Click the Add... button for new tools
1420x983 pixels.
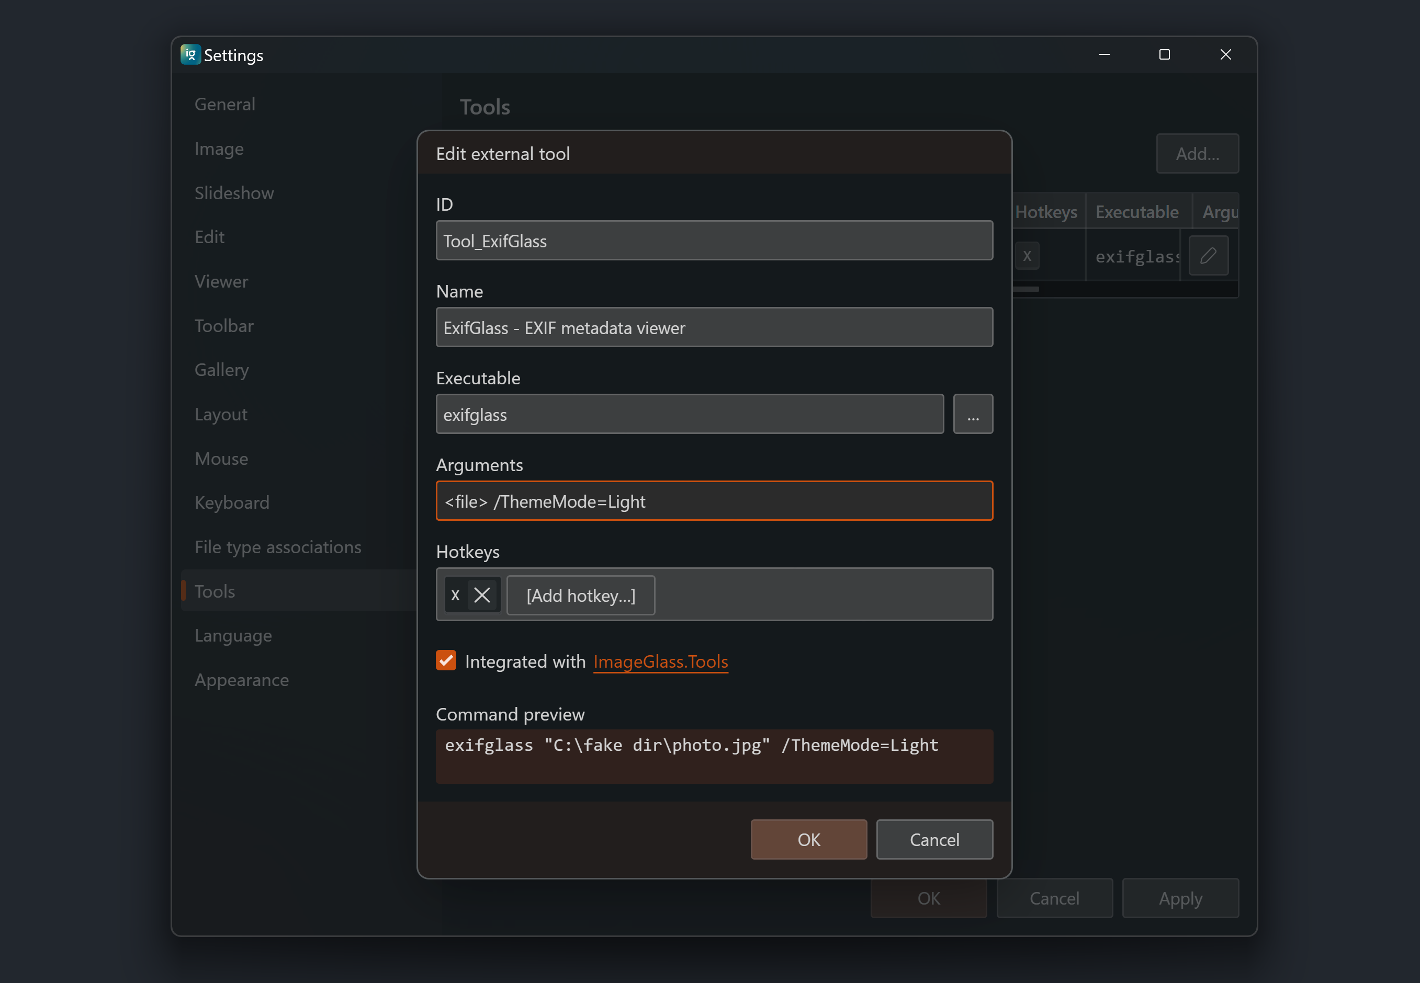pyautogui.click(x=1196, y=153)
